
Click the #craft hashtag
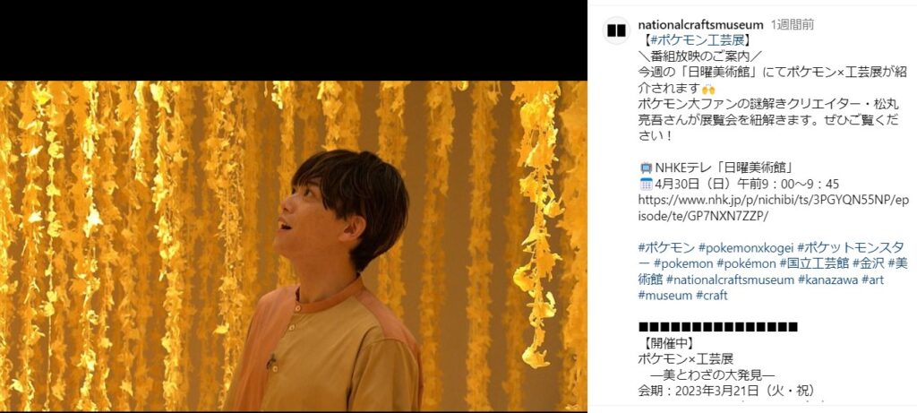712,296
